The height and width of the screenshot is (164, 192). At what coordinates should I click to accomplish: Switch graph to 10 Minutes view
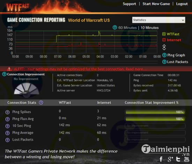[149, 28]
